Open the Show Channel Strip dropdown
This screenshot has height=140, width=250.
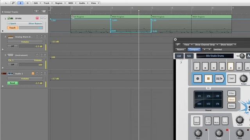[206, 45]
